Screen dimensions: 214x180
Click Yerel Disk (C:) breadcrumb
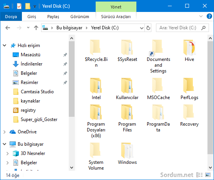point(105,28)
